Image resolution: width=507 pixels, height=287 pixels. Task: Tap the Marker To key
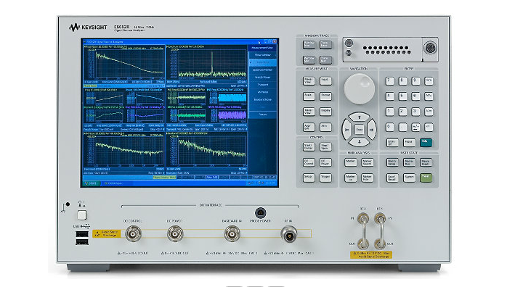[351, 178]
